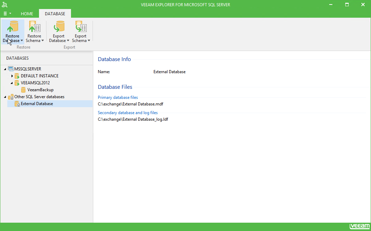Switch to the HOME tab
The height and width of the screenshot is (231, 371).
pos(27,14)
